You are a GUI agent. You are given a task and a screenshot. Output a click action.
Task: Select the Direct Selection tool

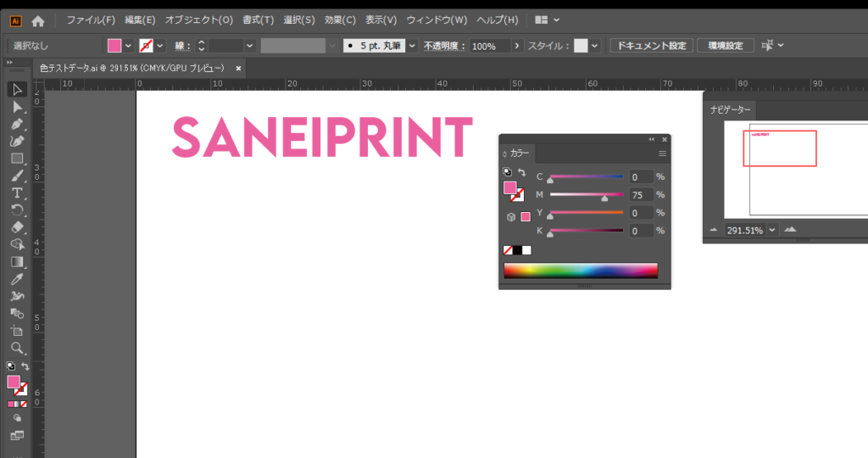point(17,107)
